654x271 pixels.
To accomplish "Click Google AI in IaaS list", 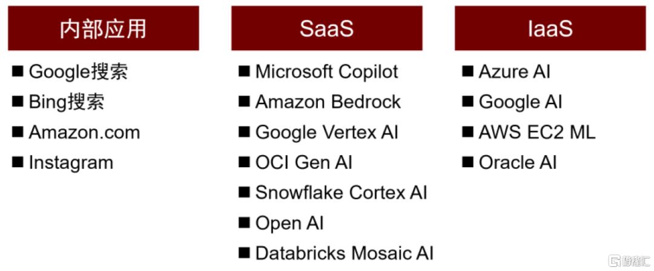I will [520, 102].
